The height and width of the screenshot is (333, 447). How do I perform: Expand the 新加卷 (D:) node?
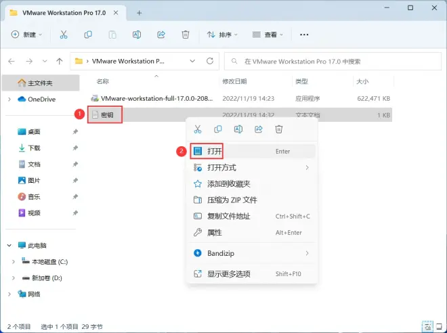tap(14, 277)
